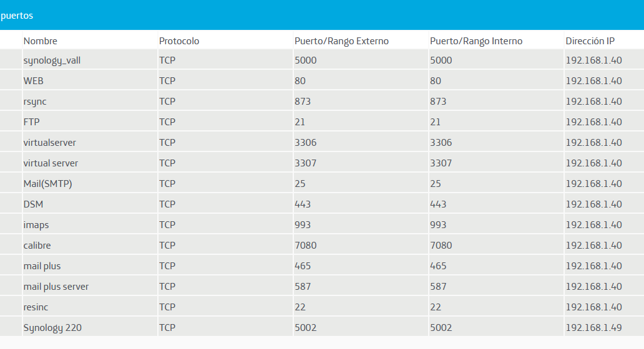Select the FTP rule name

point(32,122)
